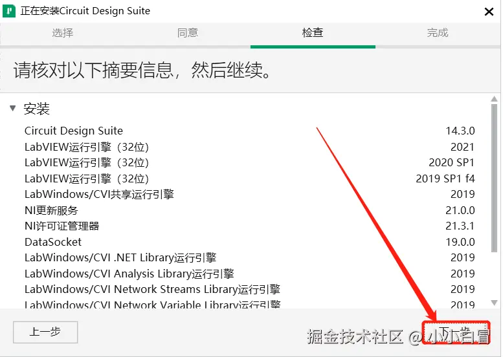
Task: Switch to the 选择 step tab
Action: [63, 33]
